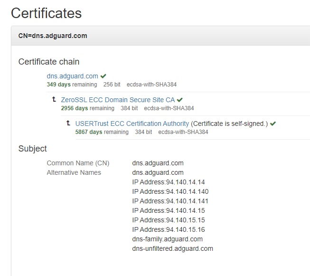Click the 'Subject' section heading
The height and width of the screenshot is (276, 310).
tap(33, 149)
